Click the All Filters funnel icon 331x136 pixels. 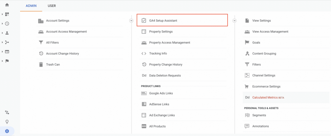coord(41,43)
